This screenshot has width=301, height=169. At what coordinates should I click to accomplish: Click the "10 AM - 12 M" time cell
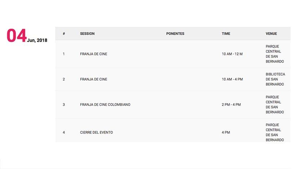232,54
